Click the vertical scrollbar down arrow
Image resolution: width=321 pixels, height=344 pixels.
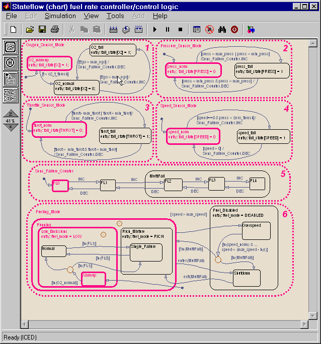[x=312, y=316]
